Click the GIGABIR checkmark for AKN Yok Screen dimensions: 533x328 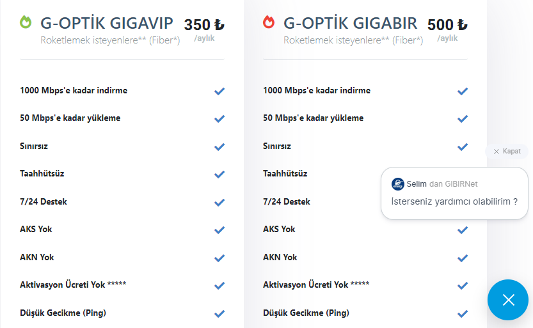point(463,258)
